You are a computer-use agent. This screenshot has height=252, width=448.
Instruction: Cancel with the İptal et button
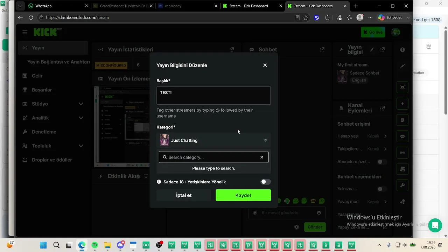(x=184, y=195)
